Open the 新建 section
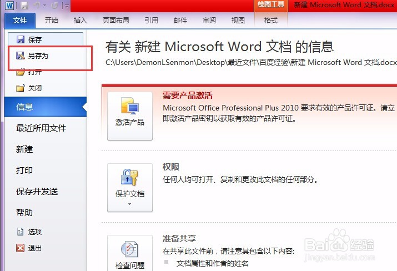Image resolution: width=397 pixels, height=271 pixels. (24, 149)
